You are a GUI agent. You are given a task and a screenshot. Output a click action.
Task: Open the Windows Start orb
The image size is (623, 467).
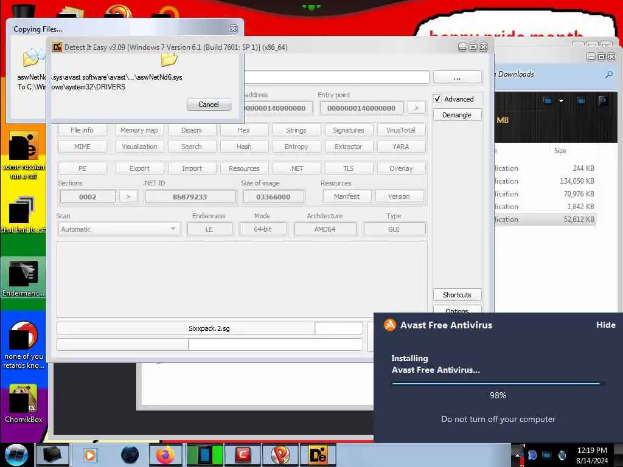pyautogui.click(x=16, y=455)
